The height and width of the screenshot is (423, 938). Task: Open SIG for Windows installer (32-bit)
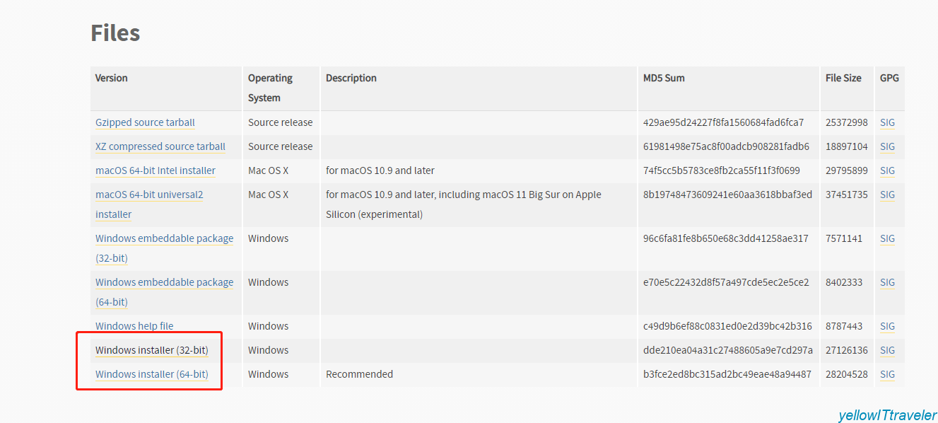pyautogui.click(x=887, y=350)
